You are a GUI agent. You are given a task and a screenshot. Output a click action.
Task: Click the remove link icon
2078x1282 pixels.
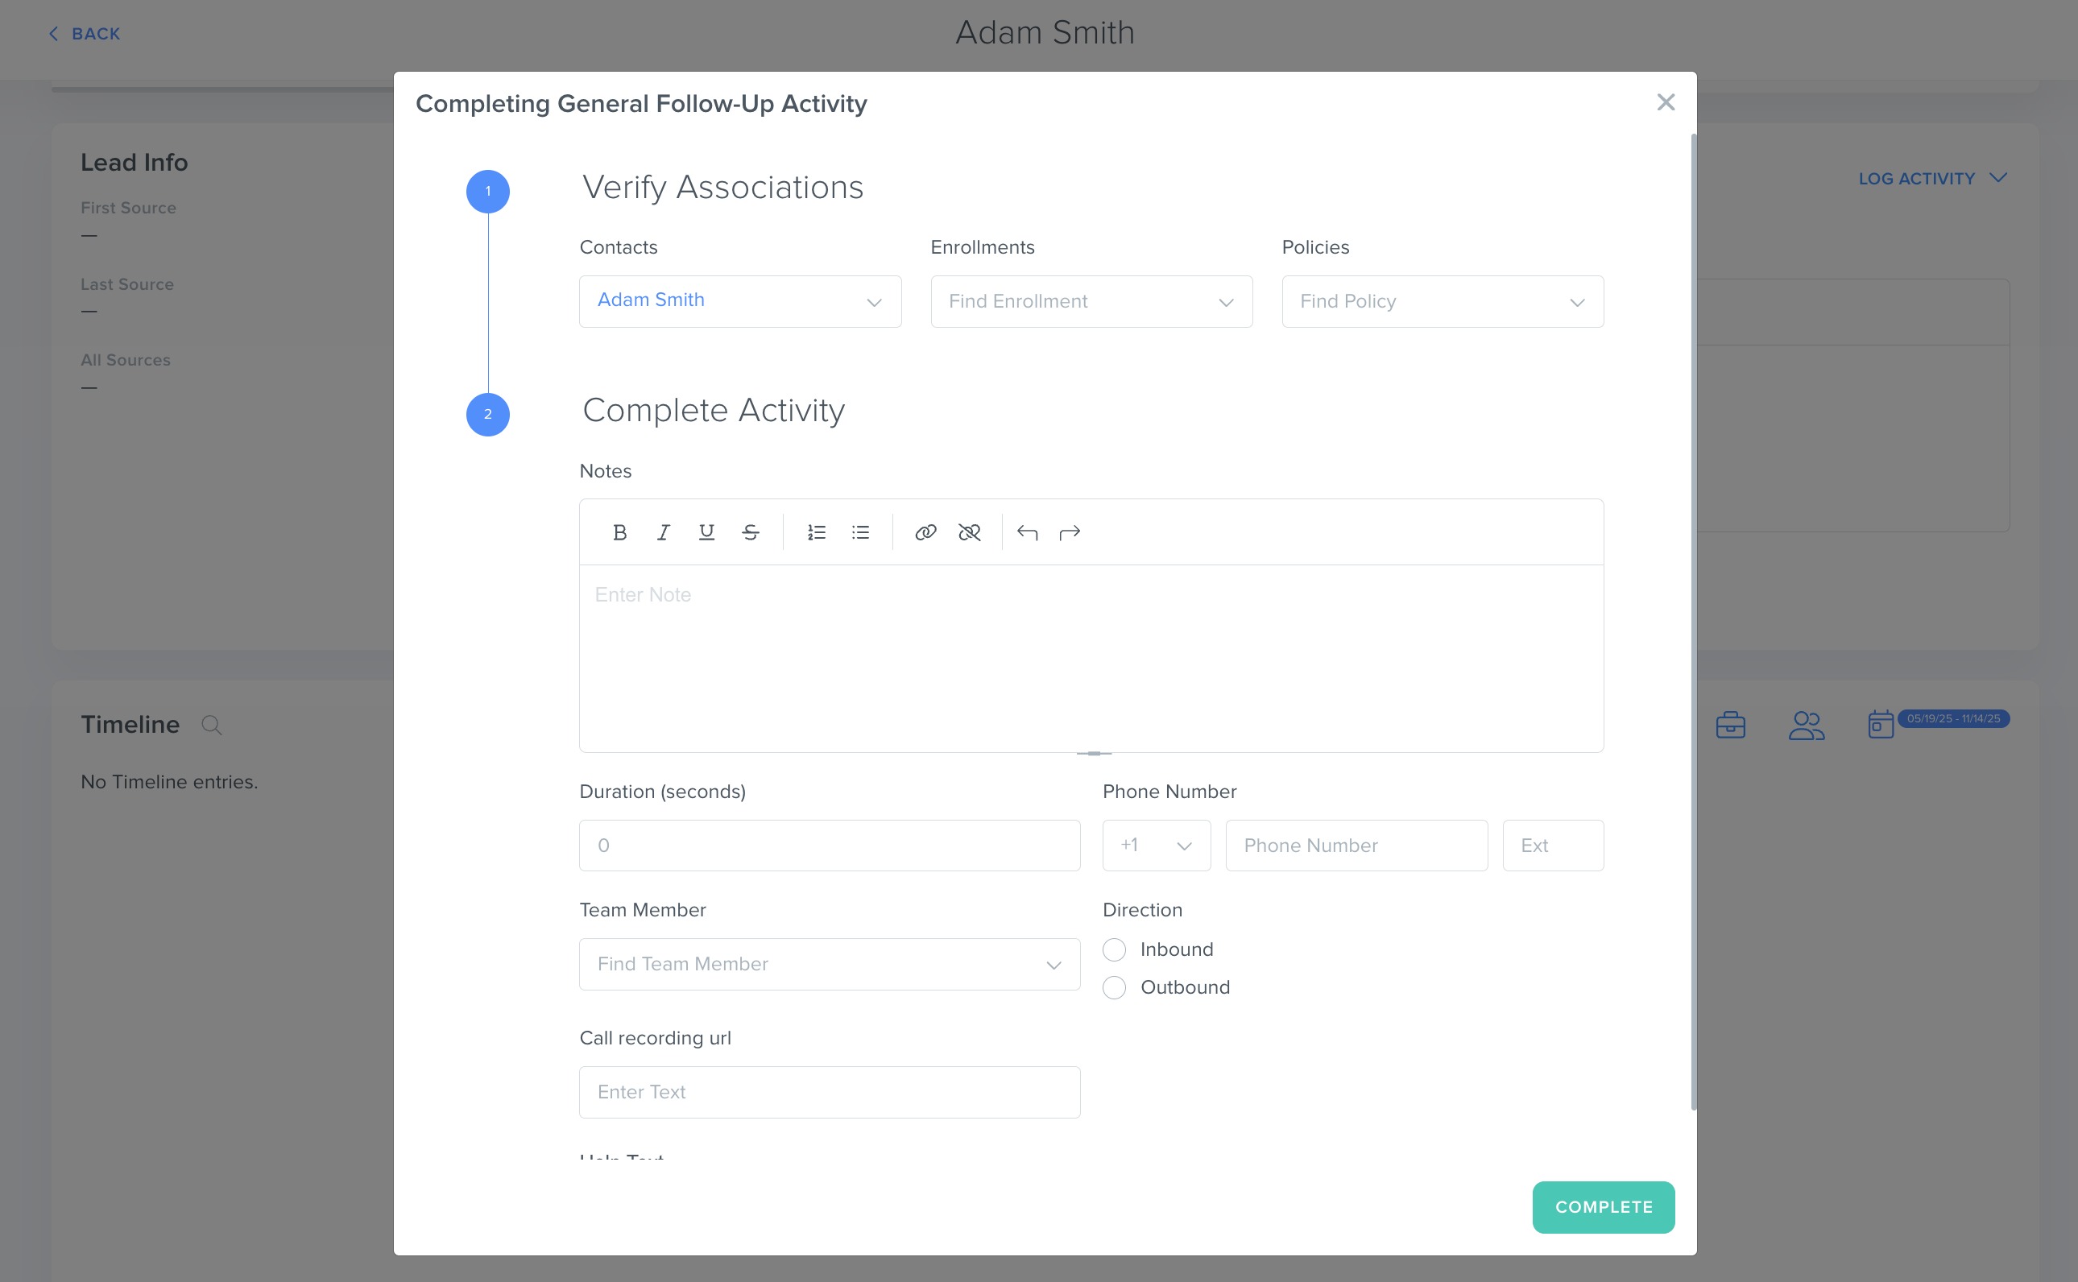[969, 532]
